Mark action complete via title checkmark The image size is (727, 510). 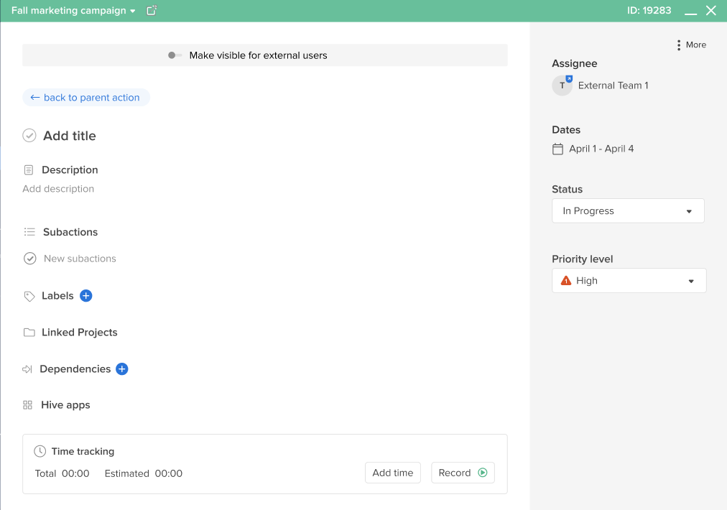[29, 135]
